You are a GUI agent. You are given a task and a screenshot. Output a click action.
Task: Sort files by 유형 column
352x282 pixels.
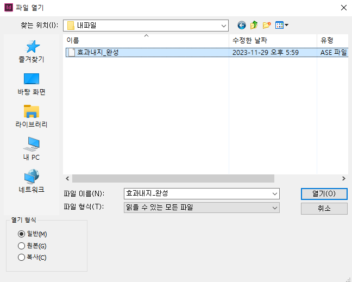[x=332, y=40]
